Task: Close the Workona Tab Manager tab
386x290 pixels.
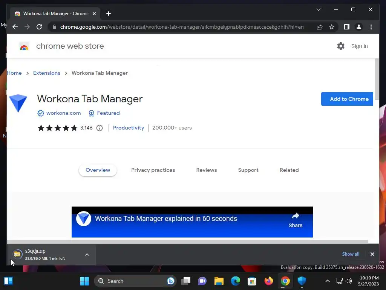Action: tap(94, 14)
